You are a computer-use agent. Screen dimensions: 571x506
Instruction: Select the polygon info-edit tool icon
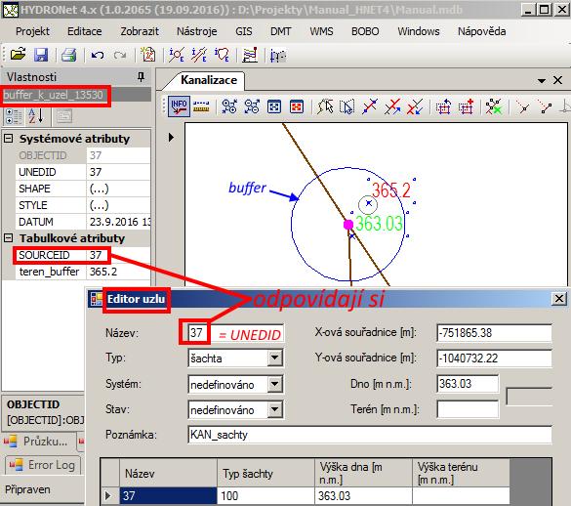point(222,55)
